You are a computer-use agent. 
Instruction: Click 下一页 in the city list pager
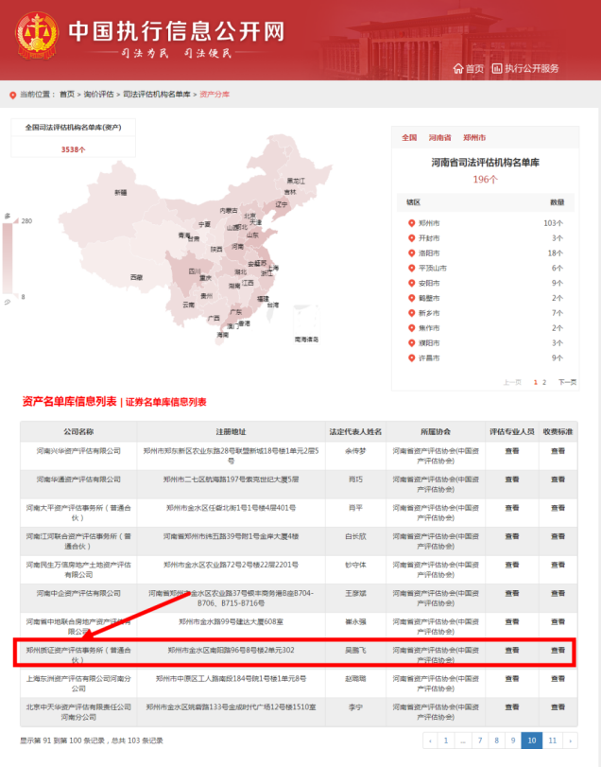567,382
